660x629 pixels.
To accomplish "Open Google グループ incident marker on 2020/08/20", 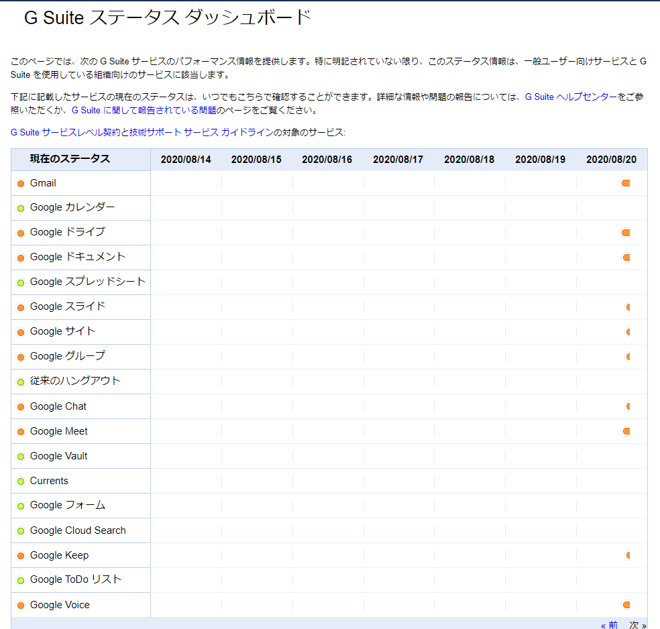I will pos(628,357).
